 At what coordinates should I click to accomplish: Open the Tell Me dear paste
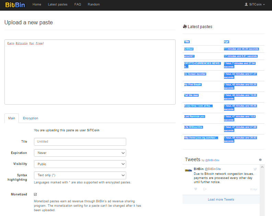[x=191, y=95]
